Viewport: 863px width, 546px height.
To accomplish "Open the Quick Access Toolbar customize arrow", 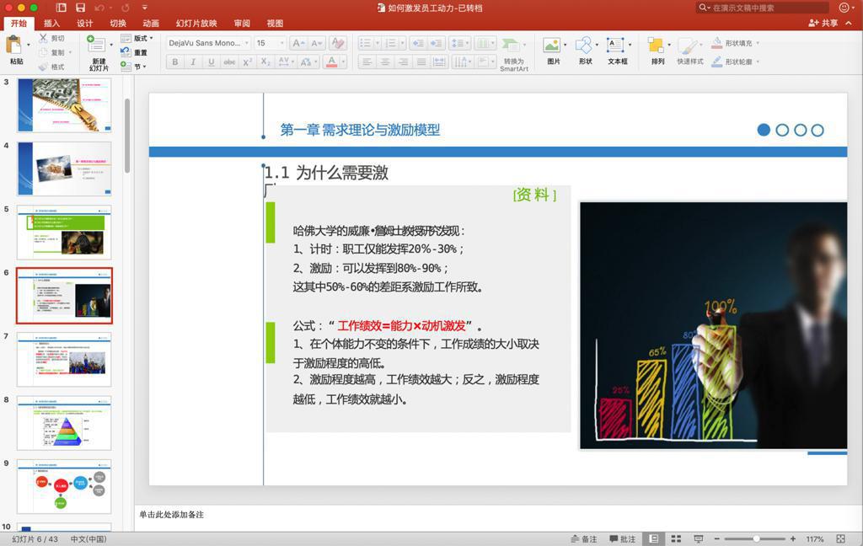I will (145, 8).
